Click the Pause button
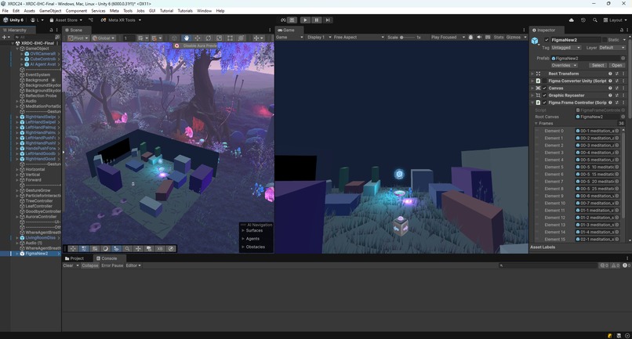The width and height of the screenshot is (632, 339). click(317, 20)
